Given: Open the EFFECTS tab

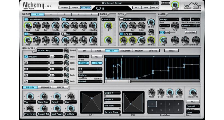Looking at the screenshot, I should 61,88.
